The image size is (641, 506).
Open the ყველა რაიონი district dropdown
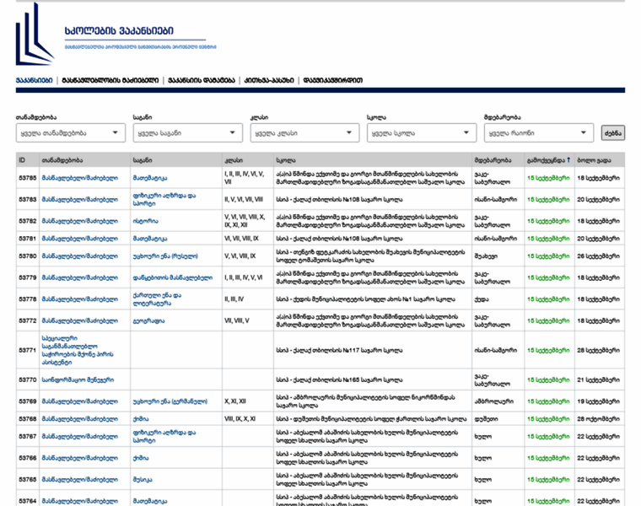(x=538, y=133)
